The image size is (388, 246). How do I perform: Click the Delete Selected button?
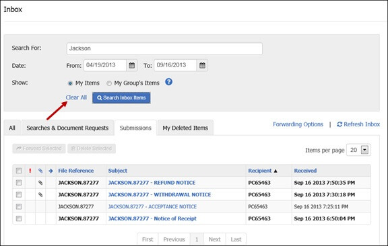[x=92, y=149]
